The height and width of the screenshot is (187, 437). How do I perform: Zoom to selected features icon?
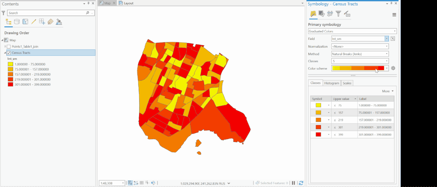[x=257, y=183]
